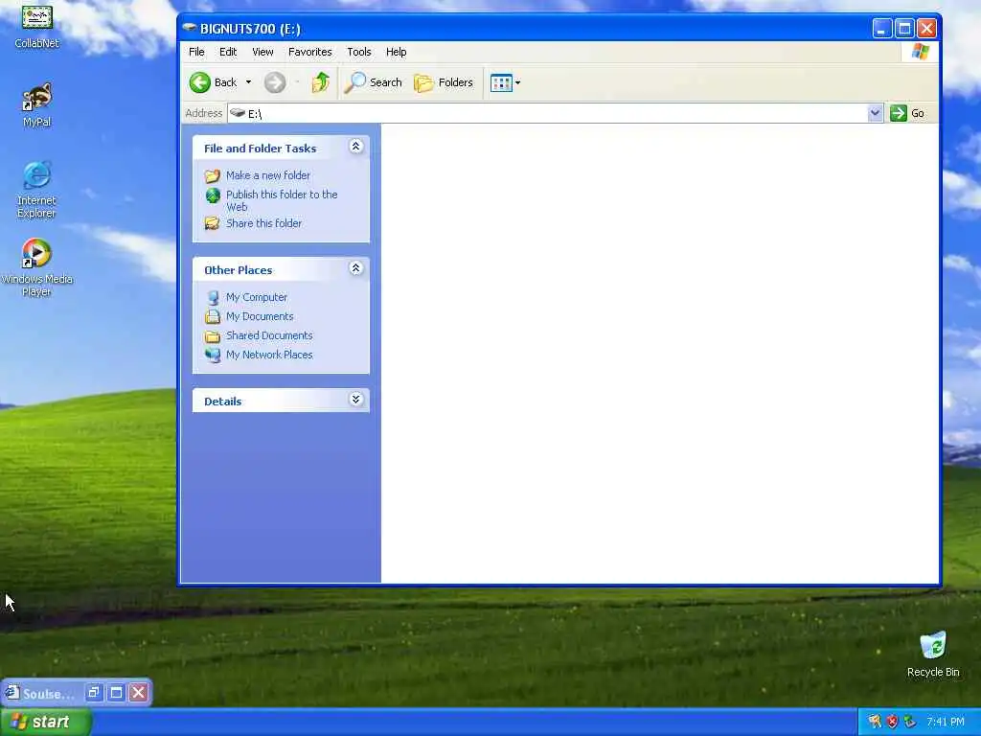981x736 pixels.
Task: Click Make a new folder
Action: tap(268, 175)
